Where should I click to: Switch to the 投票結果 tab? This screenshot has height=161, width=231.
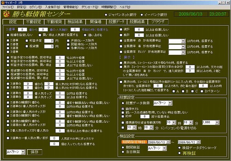pos(137,22)
